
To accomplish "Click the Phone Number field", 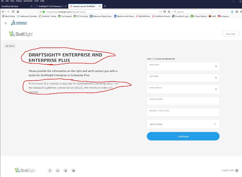I will click(183, 101).
